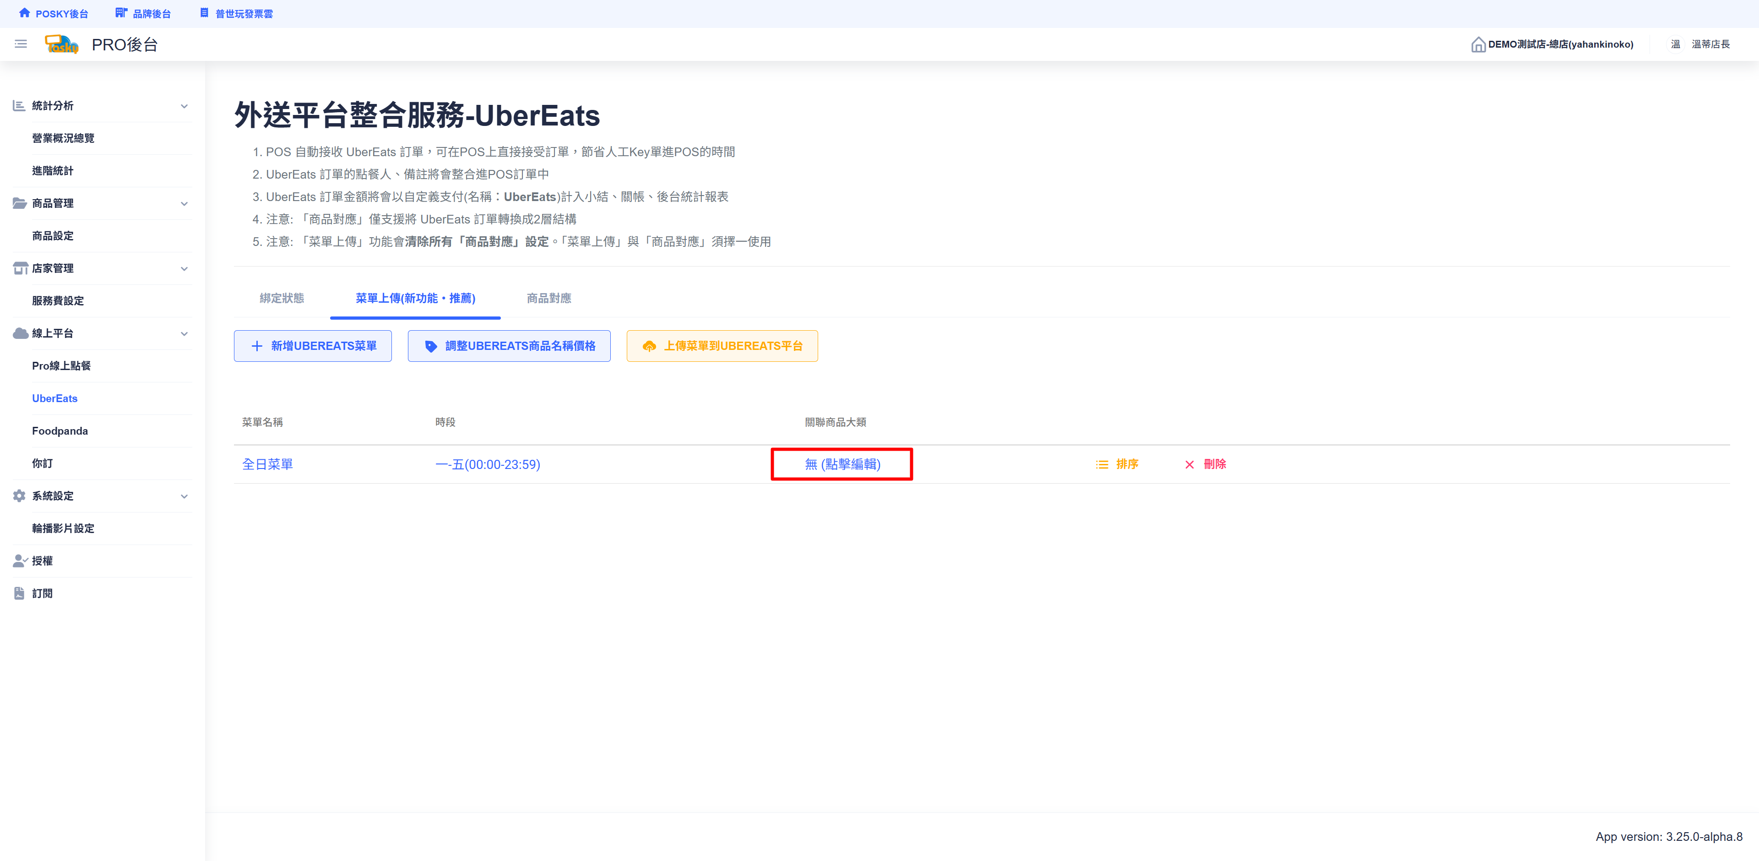Click the 新增UBEREATS菜單 button
Viewport: 1759px width, 861px height.
point(313,346)
